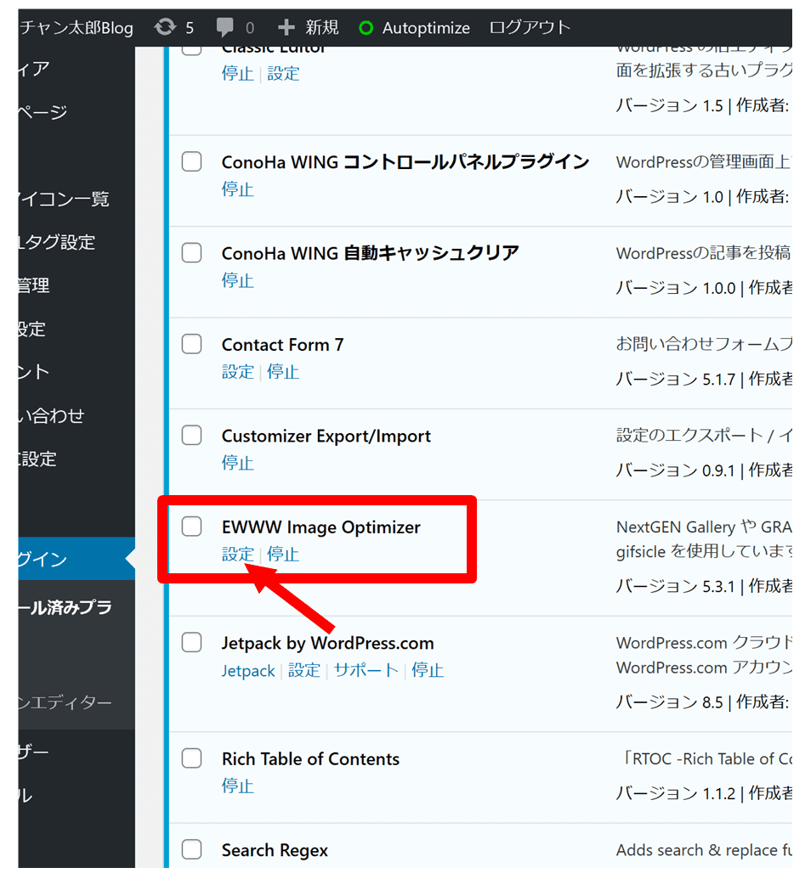Tick the ConoHa WING コントロールパネルプラグイン checkbox
This screenshot has width=805, height=879.
click(192, 161)
